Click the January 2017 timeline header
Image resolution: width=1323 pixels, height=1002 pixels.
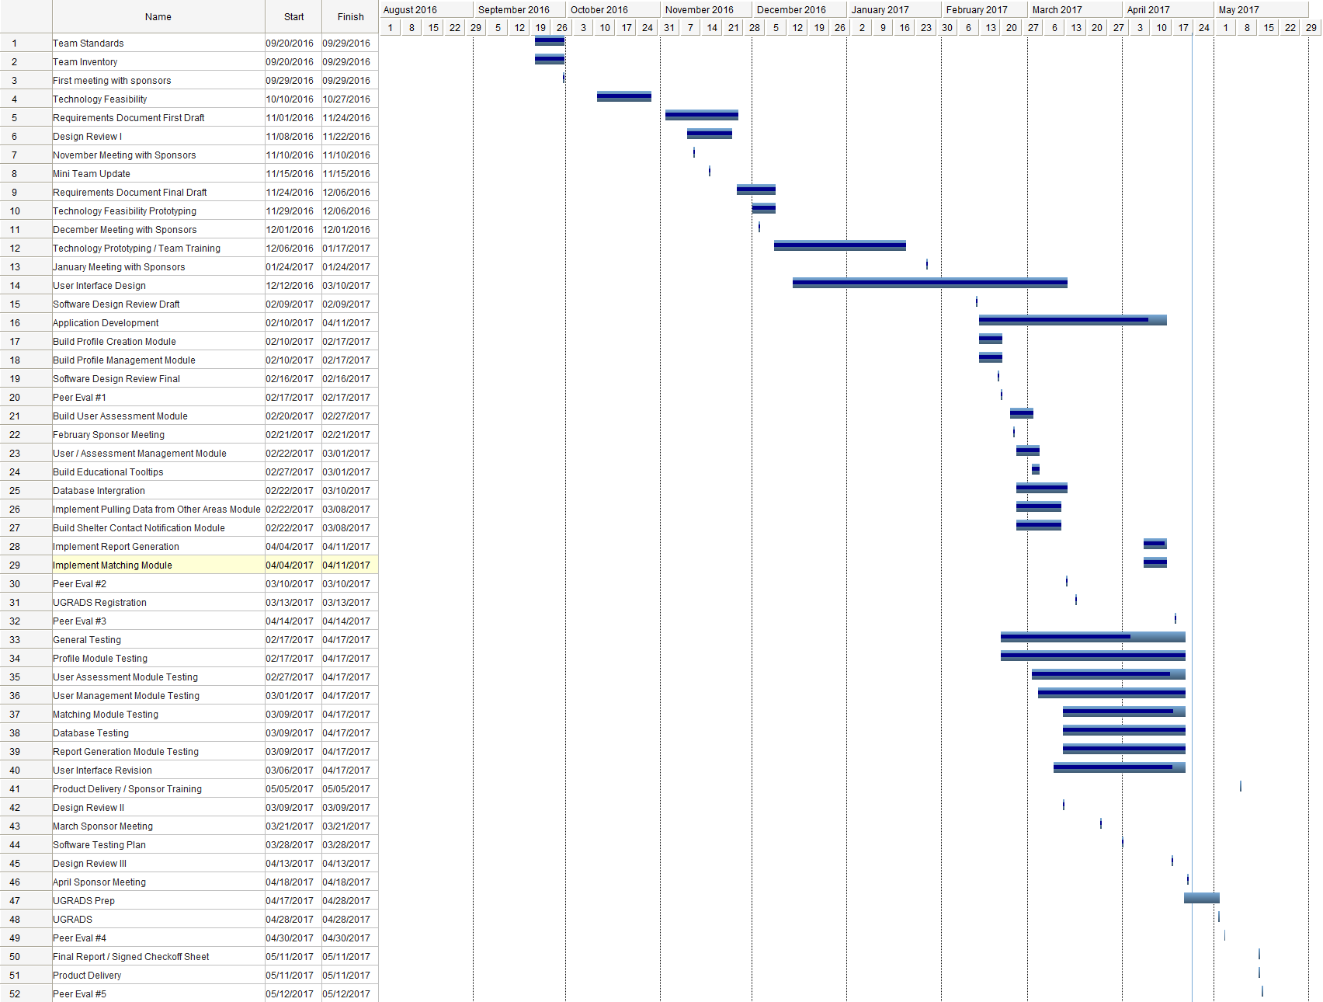(894, 9)
